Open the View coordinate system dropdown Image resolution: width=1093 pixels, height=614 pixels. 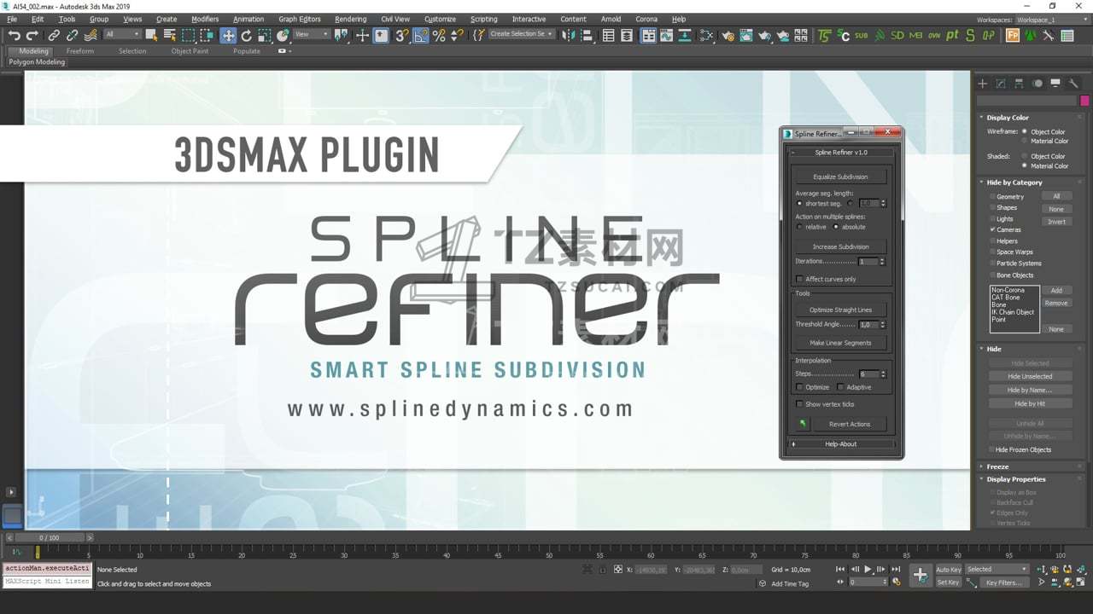[311, 34]
